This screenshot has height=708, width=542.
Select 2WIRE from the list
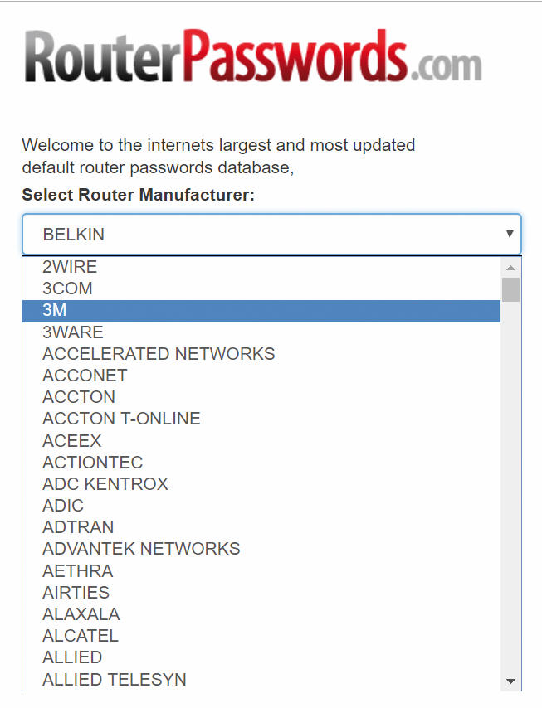tap(261, 267)
